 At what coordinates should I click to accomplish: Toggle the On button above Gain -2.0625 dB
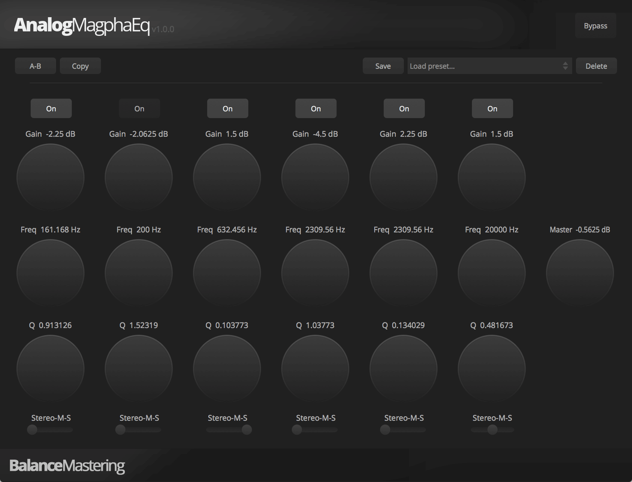click(139, 108)
